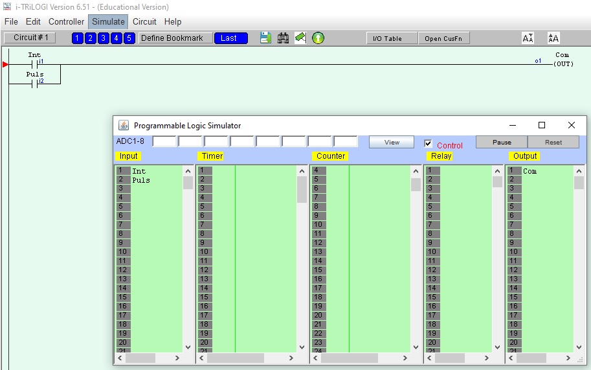
Task: Jump to bookmark 1
Action: 77,38
